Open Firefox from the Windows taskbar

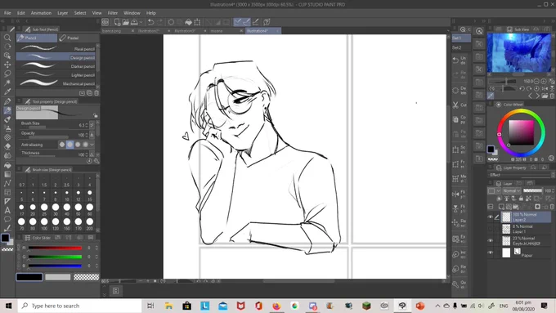[276, 306]
